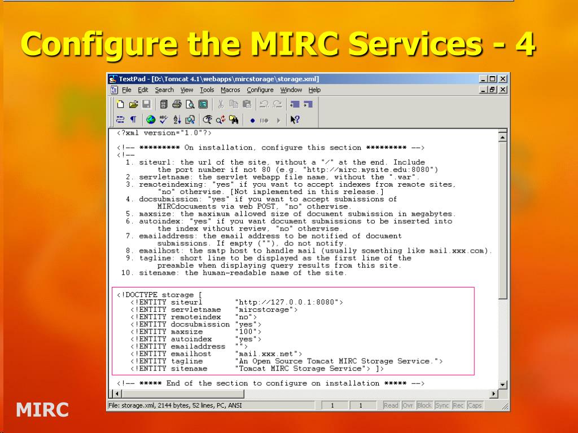Click the Undo toolbar icon
This screenshot has width=578, height=433.
tap(264, 104)
